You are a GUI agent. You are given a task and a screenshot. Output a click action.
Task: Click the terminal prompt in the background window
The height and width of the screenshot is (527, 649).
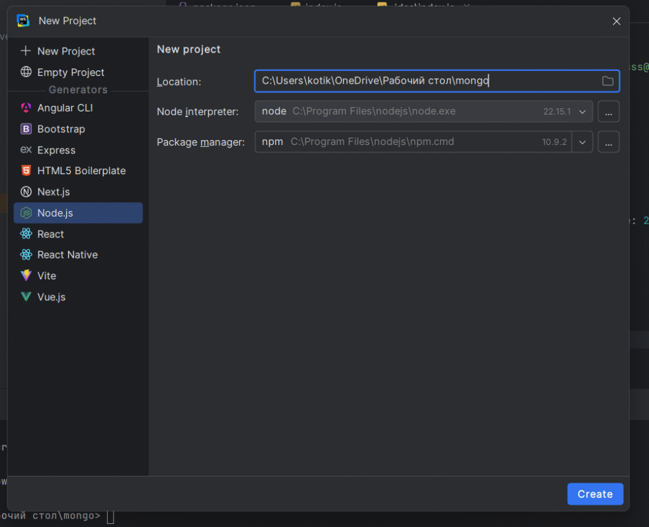[56, 517]
